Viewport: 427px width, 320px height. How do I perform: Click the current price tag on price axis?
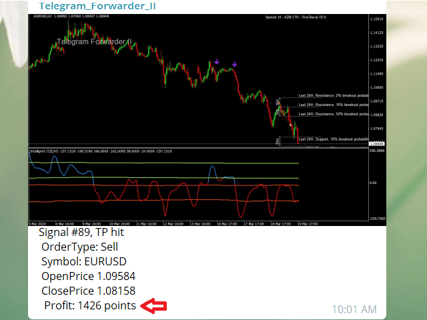377,143
